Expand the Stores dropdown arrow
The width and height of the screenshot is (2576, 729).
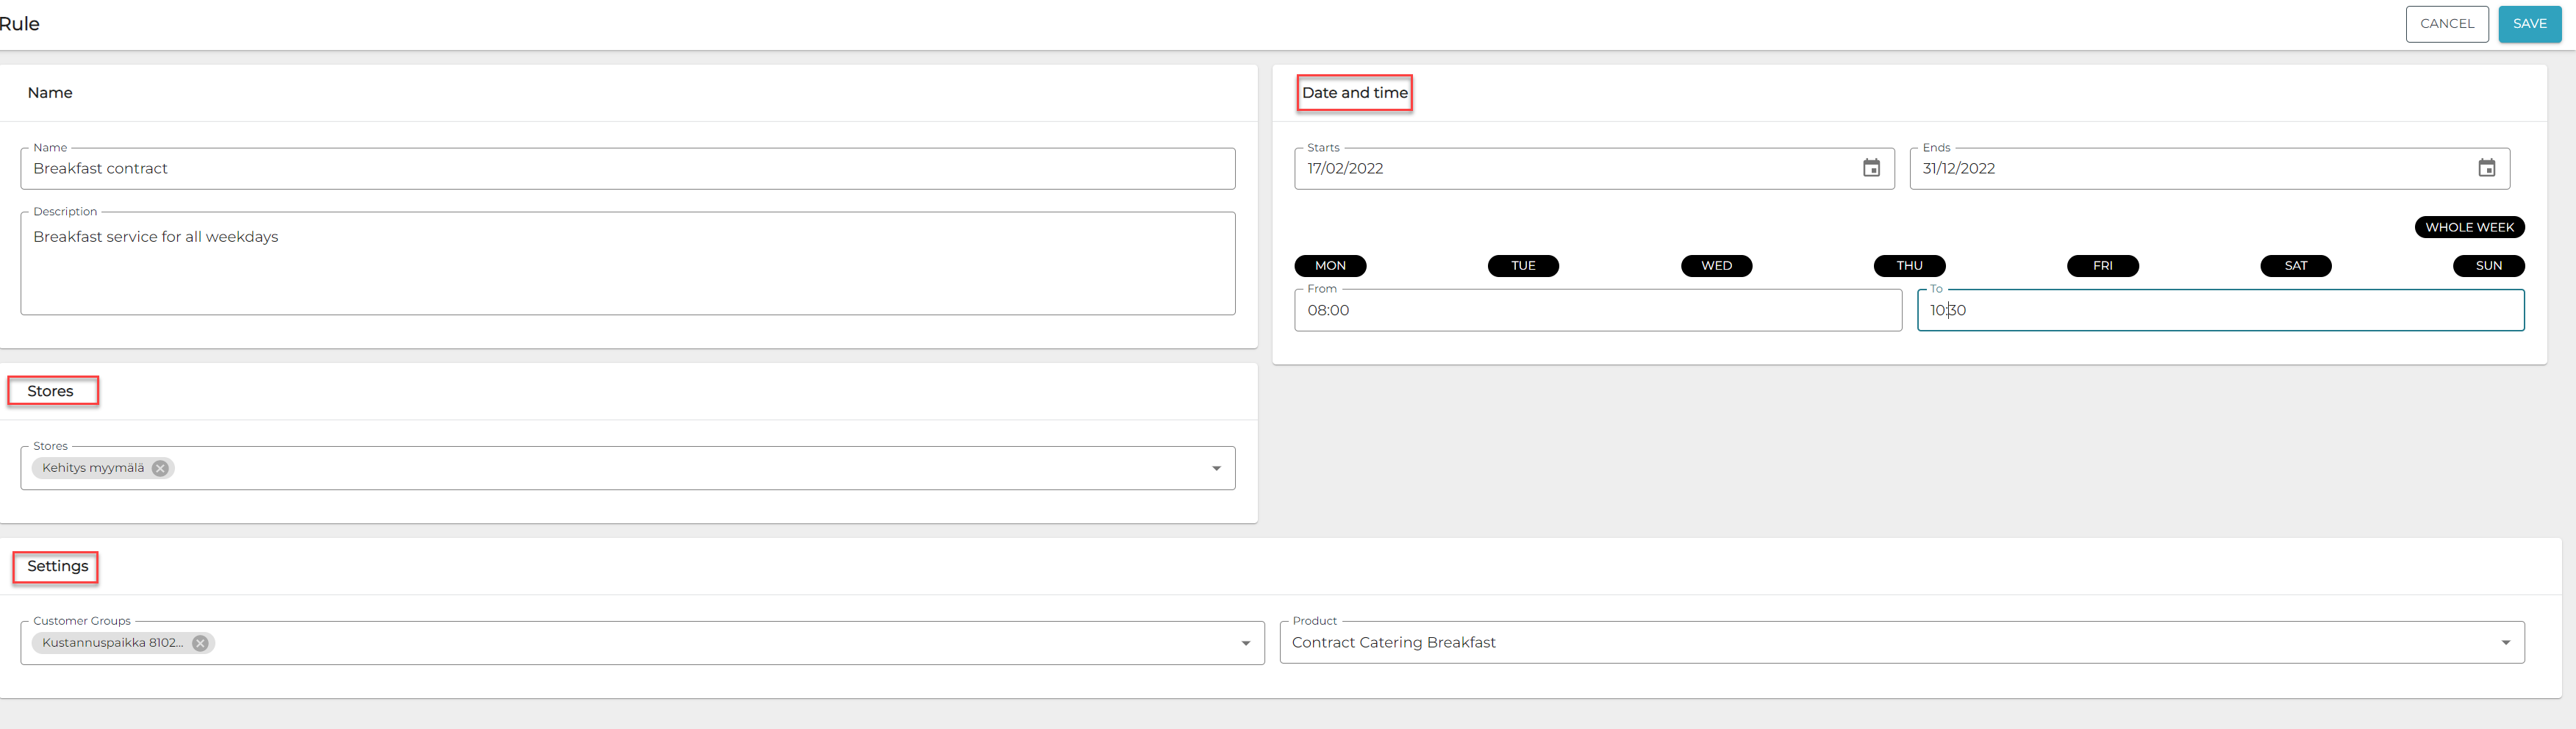(1216, 468)
